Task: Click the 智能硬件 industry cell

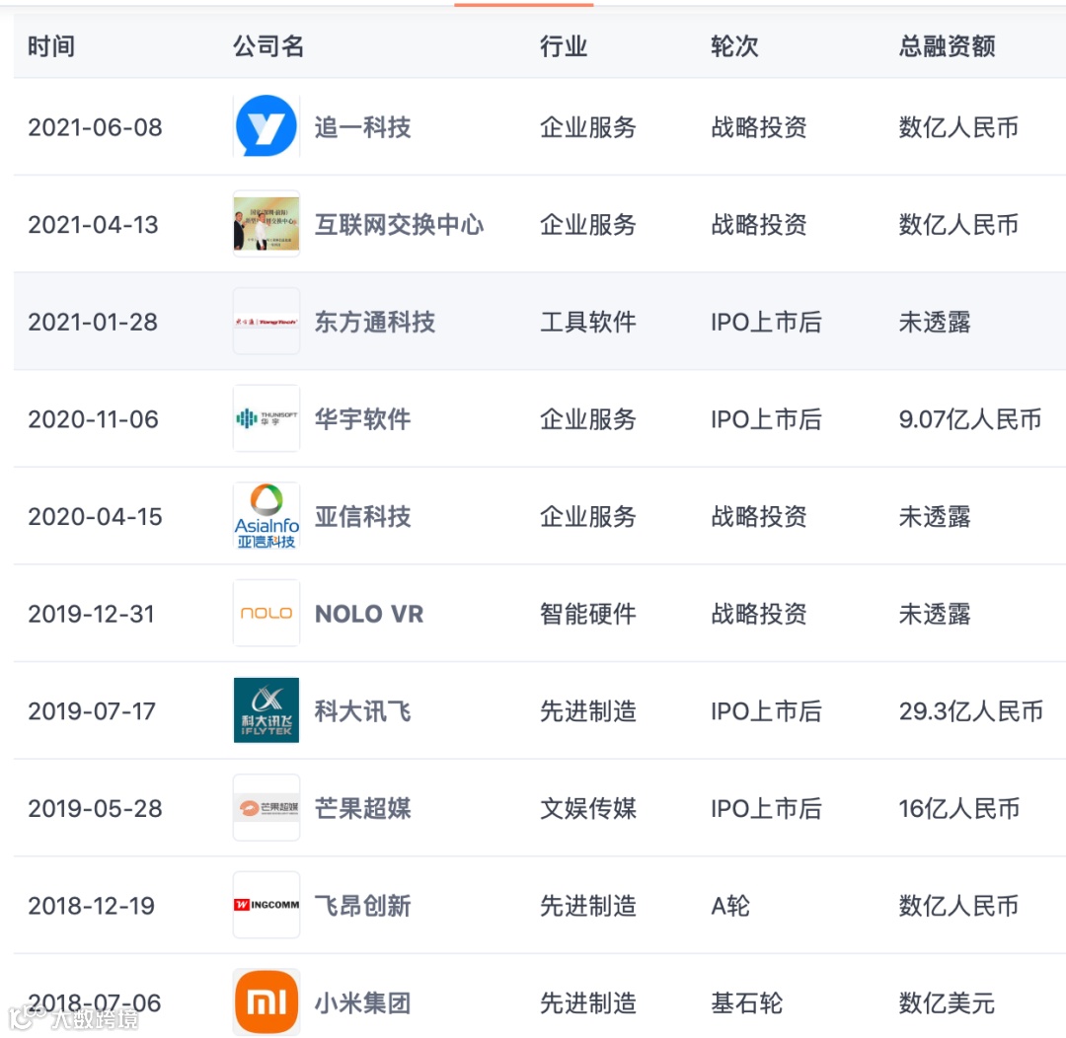Action: [x=588, y=614]
